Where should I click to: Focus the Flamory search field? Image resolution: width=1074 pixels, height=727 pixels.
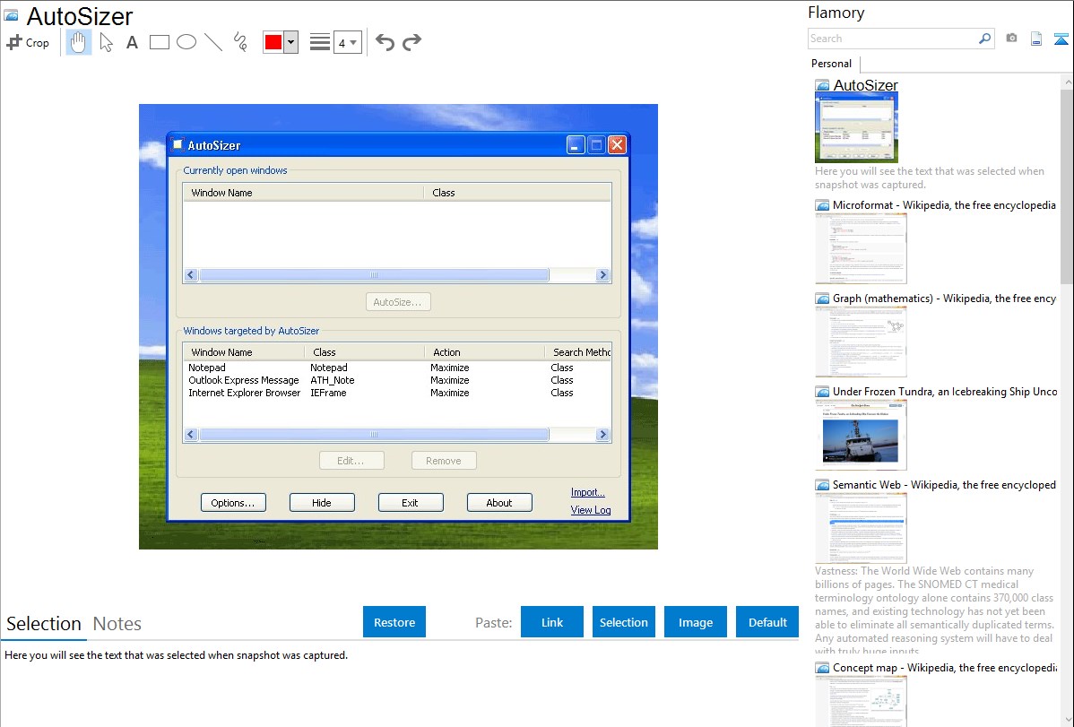pyautogui.click(x=892, y=39)
